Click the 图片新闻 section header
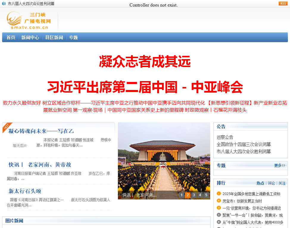This screenshot has width=290, height=228. [x=14, y=221]
